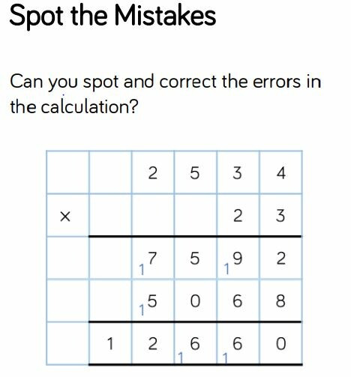Screen dimensions: 351x377
Task: Click the 8 in the 5068 row
Action: coord(280,301)
